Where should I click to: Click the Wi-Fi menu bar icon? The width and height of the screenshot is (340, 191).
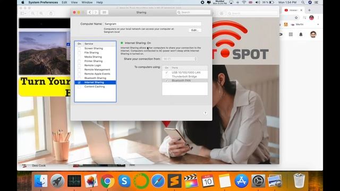click(x=244, y=2)
